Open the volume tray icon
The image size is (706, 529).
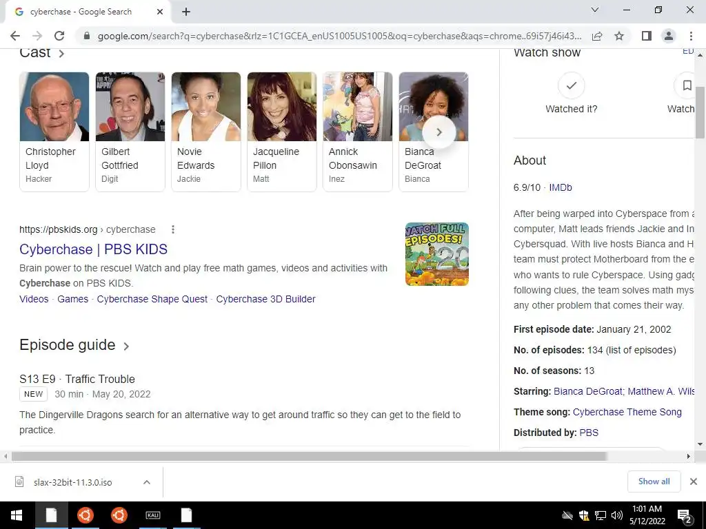click(617, 515)
